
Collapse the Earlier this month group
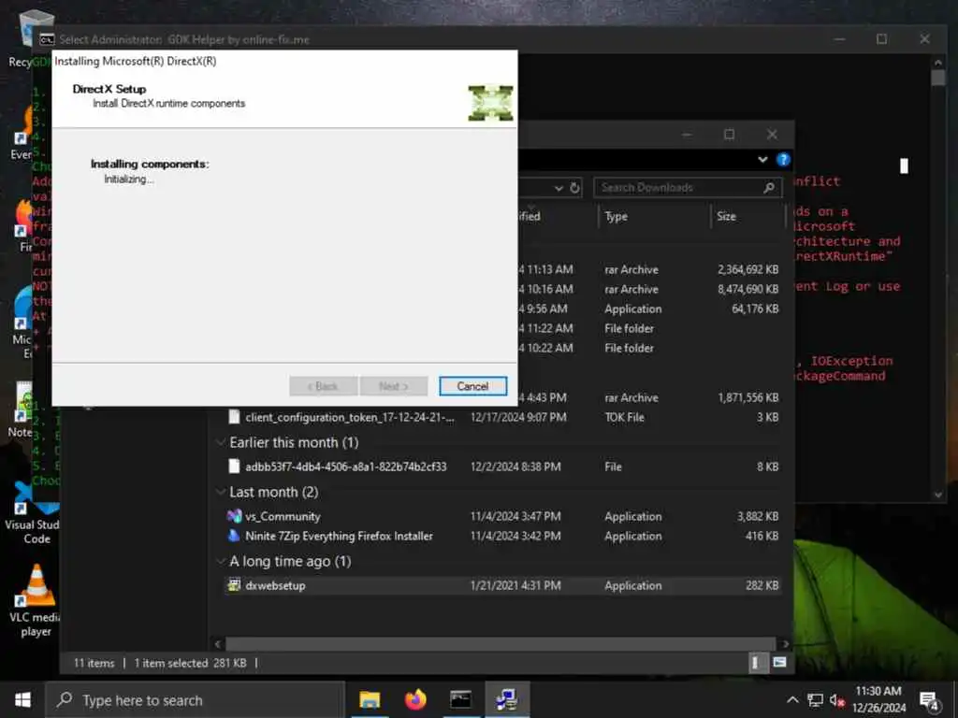click(221, 442)
